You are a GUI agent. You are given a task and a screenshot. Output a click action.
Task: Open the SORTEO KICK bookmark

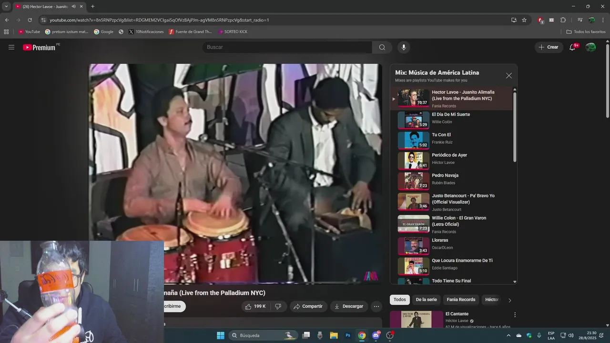(x=233, y=31)
